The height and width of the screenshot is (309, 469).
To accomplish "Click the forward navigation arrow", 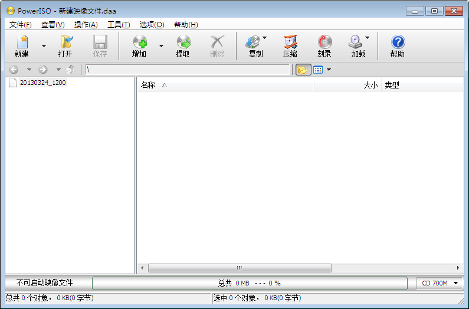I will pyautogui.click(x=43, y=70).
